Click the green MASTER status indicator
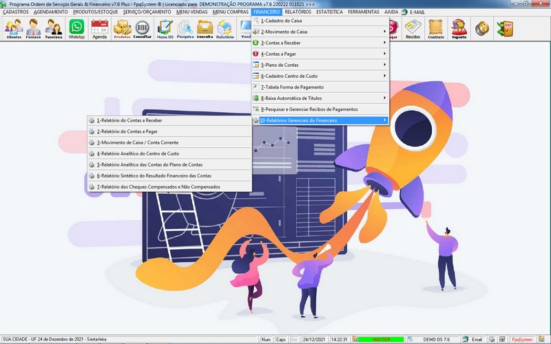The image size is (551, 344). tap(380, 340)
